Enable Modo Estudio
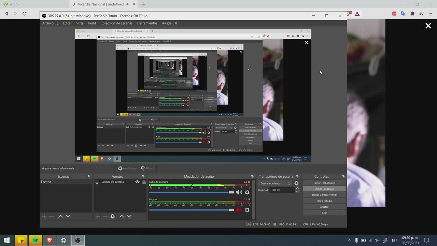Viewport: 437px width, 246px height. (324, 201)
